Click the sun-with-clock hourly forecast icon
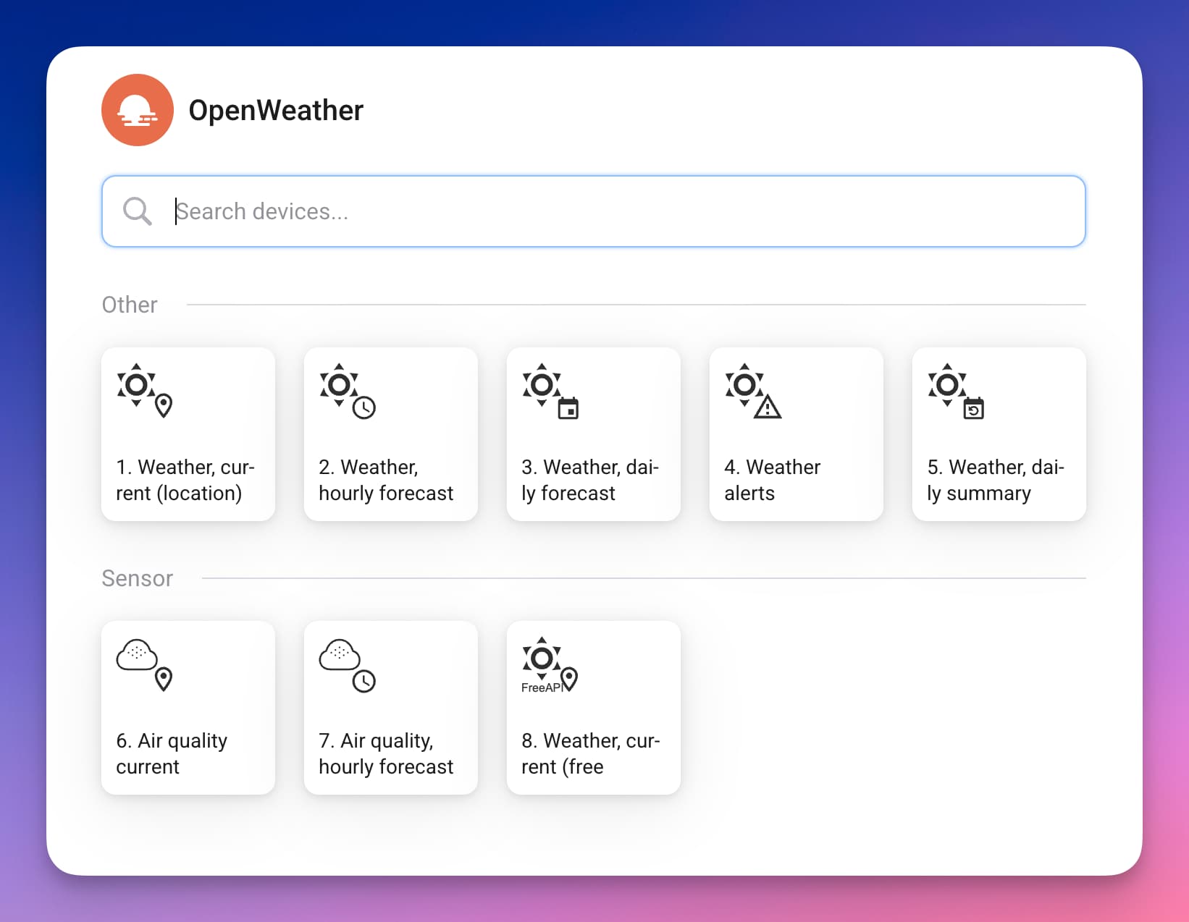1189x922 pixels. (348, 391)
